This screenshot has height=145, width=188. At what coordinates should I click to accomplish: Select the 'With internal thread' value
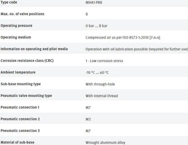(102, 96)
